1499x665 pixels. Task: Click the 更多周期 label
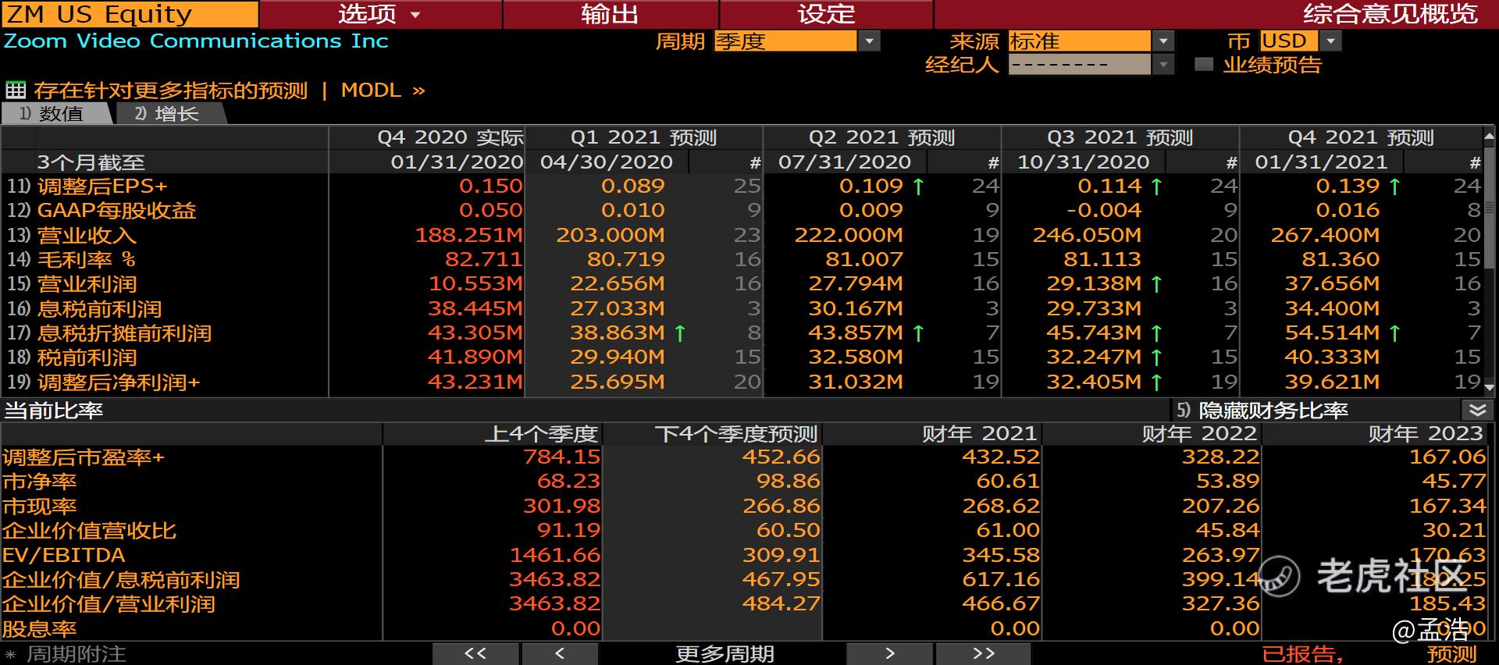pos(725,654)
